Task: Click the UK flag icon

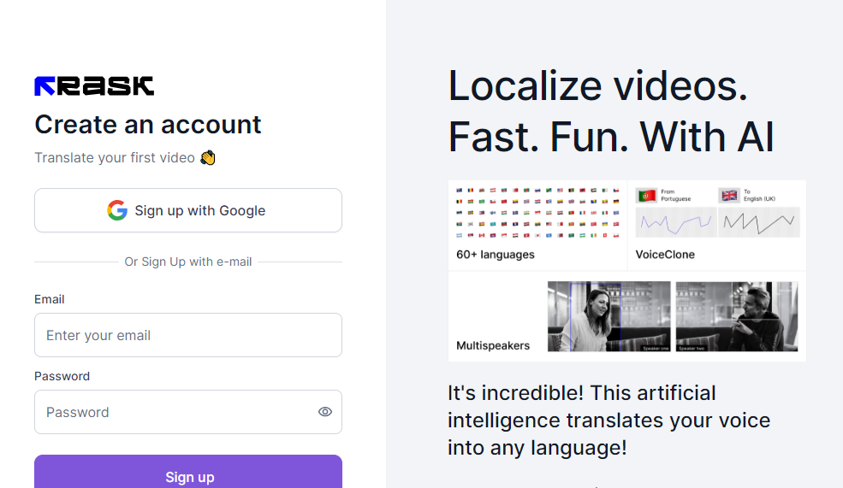Action: tap(728, 196)
